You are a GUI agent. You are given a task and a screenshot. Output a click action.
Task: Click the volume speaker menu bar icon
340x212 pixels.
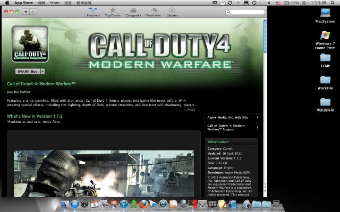tap(269, 3)
